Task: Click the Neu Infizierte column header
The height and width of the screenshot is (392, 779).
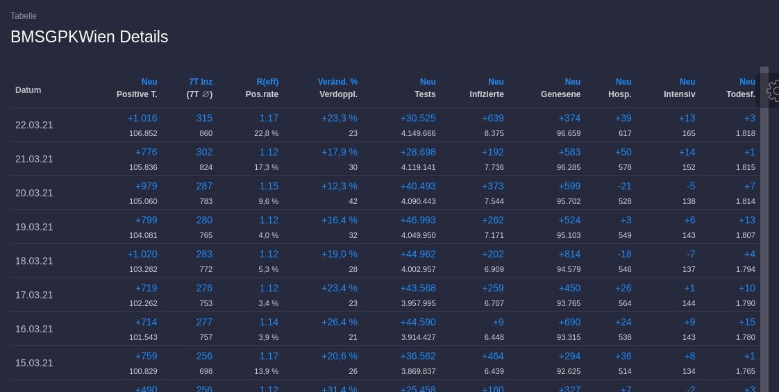Action: [487, 88]
